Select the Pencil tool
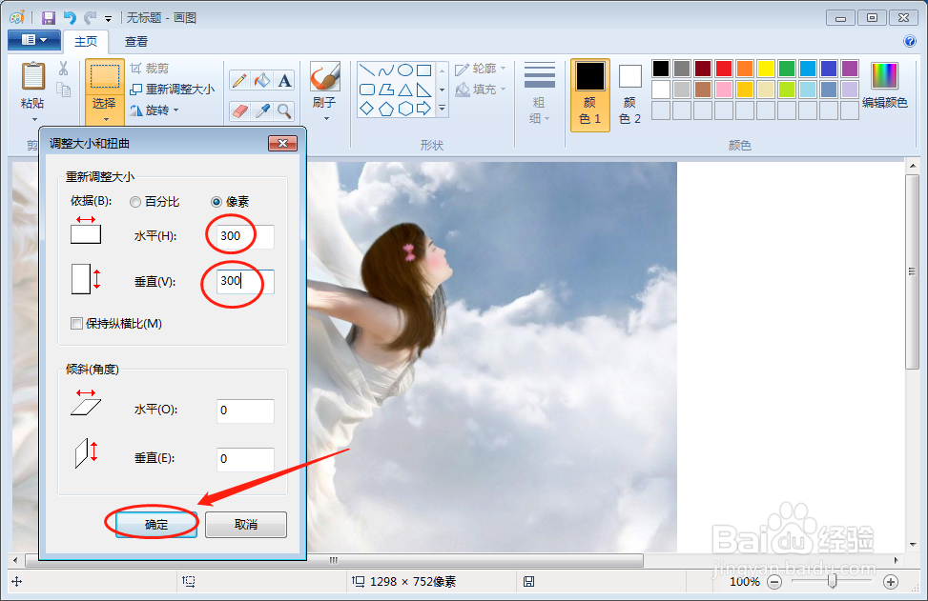Viewport: 928px width, 601px height. pyautogui.click(x=239, y=80)
